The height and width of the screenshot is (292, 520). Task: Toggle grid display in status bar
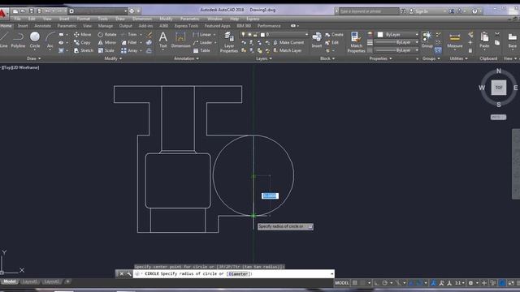click(355, 283)
